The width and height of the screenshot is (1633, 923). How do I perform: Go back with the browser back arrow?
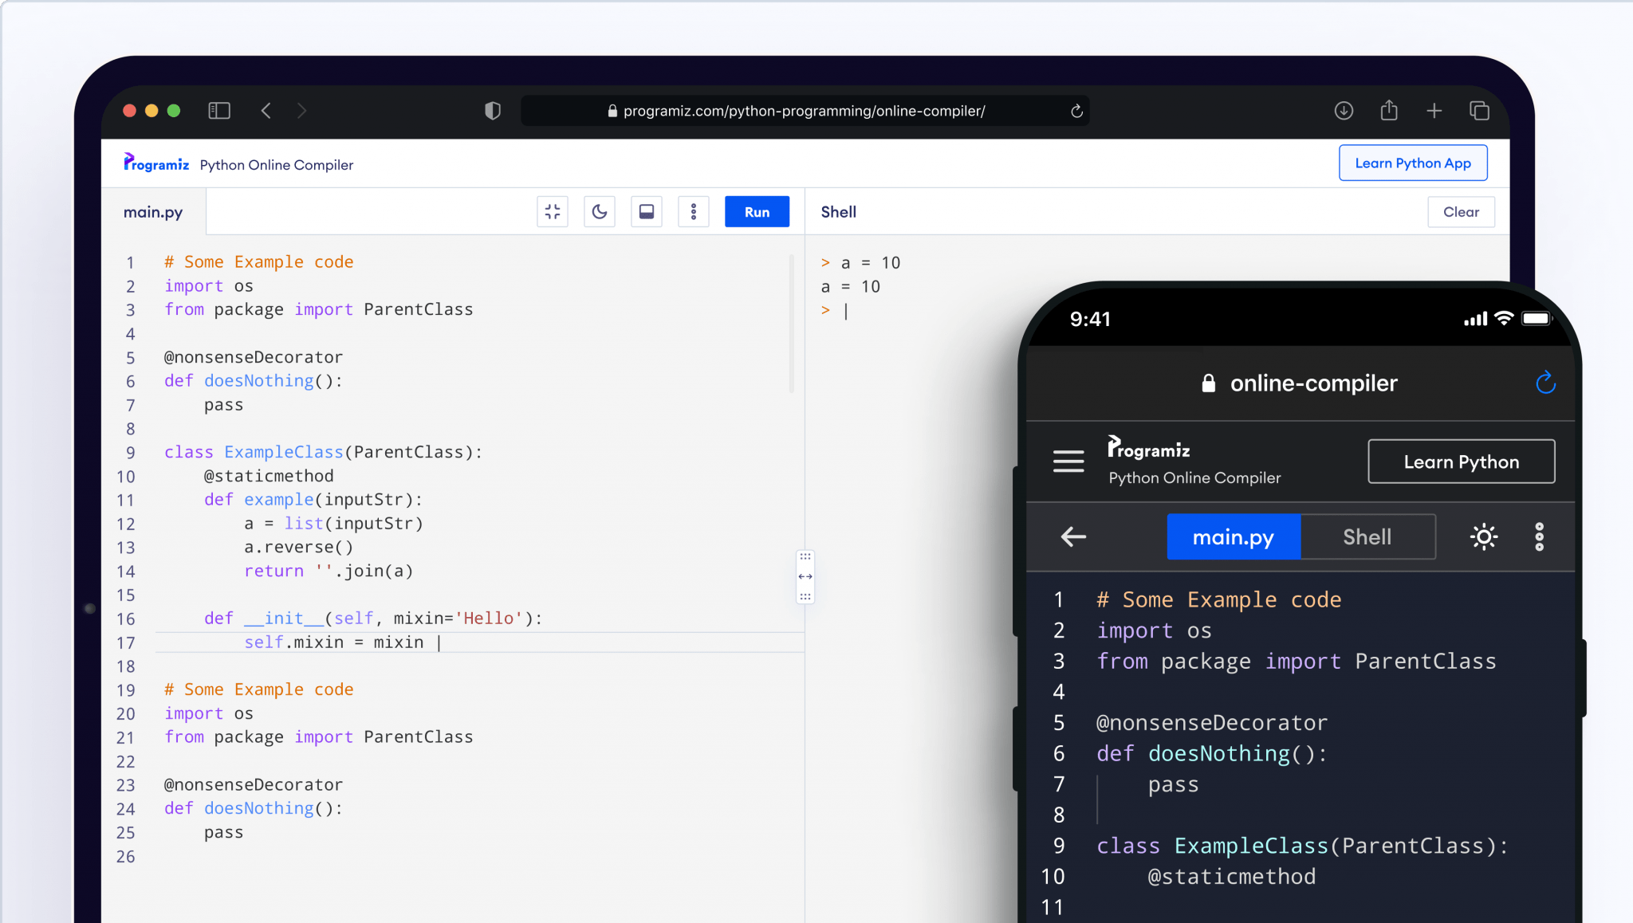click(x=266, y=111)
